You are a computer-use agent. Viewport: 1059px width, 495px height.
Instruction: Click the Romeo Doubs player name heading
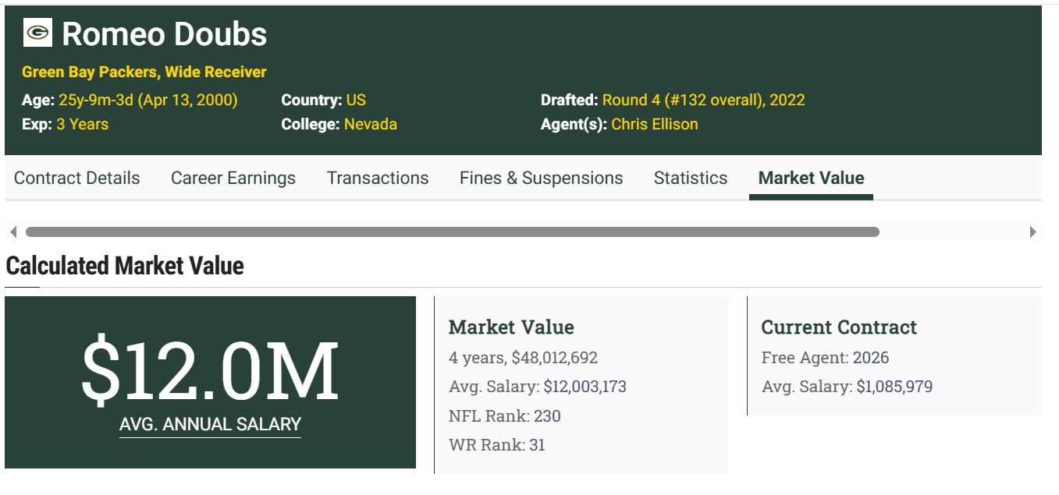[165, 34]
